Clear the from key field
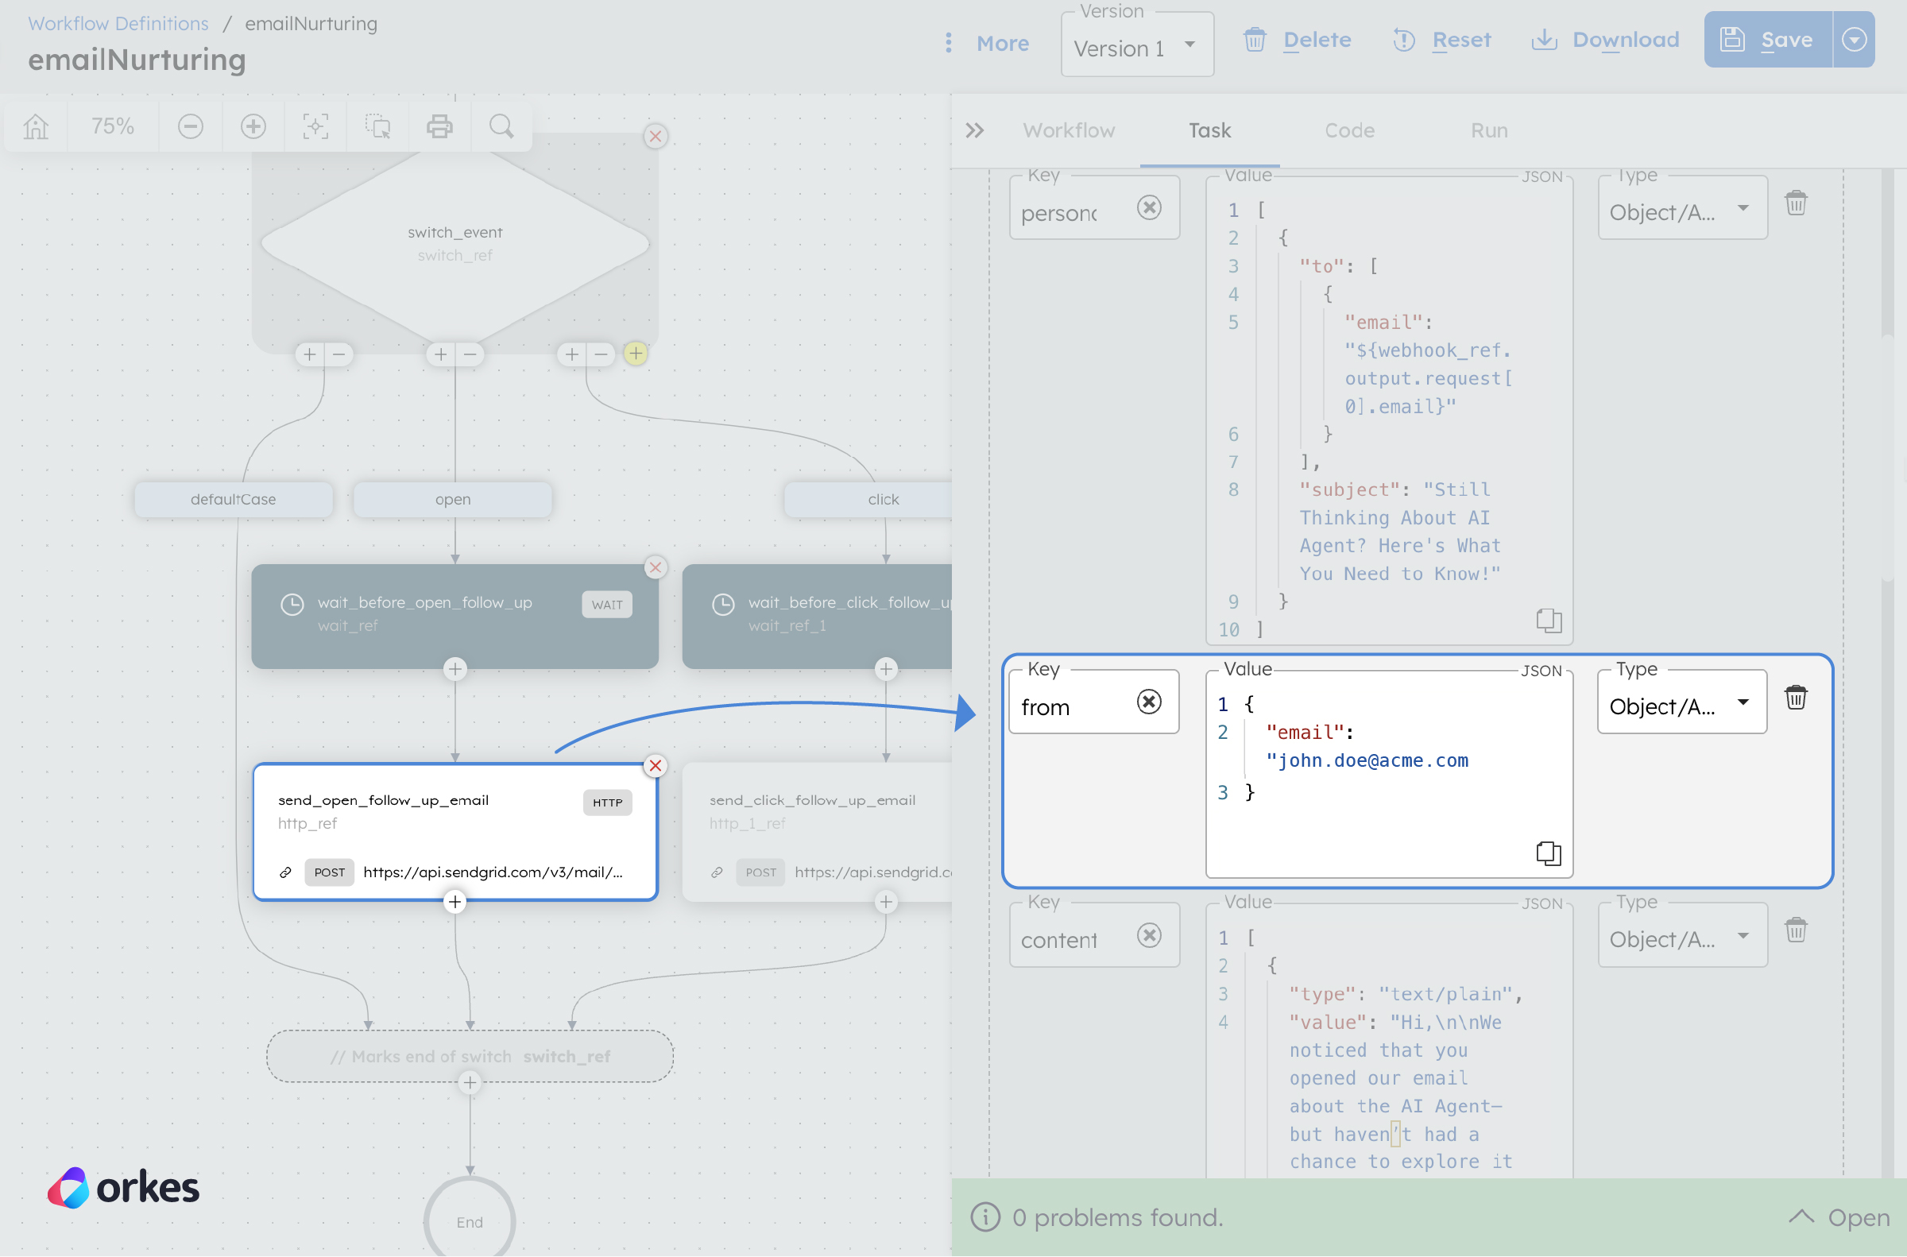This screenshot has width=1907, height=1257. (x=1149, y=702)
